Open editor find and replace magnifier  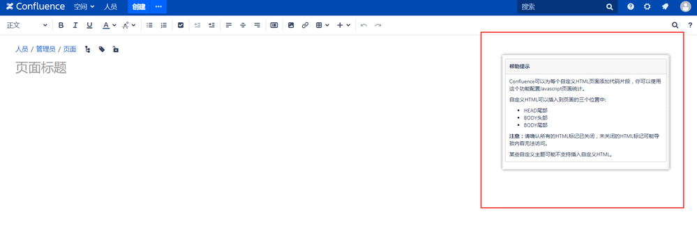[675, 25]
